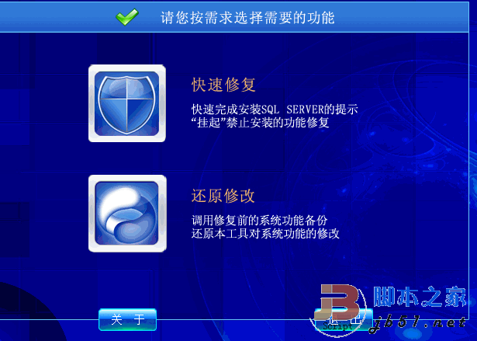Click the jb51.net watermark link
Screen dimensions: 477x341
417,324
